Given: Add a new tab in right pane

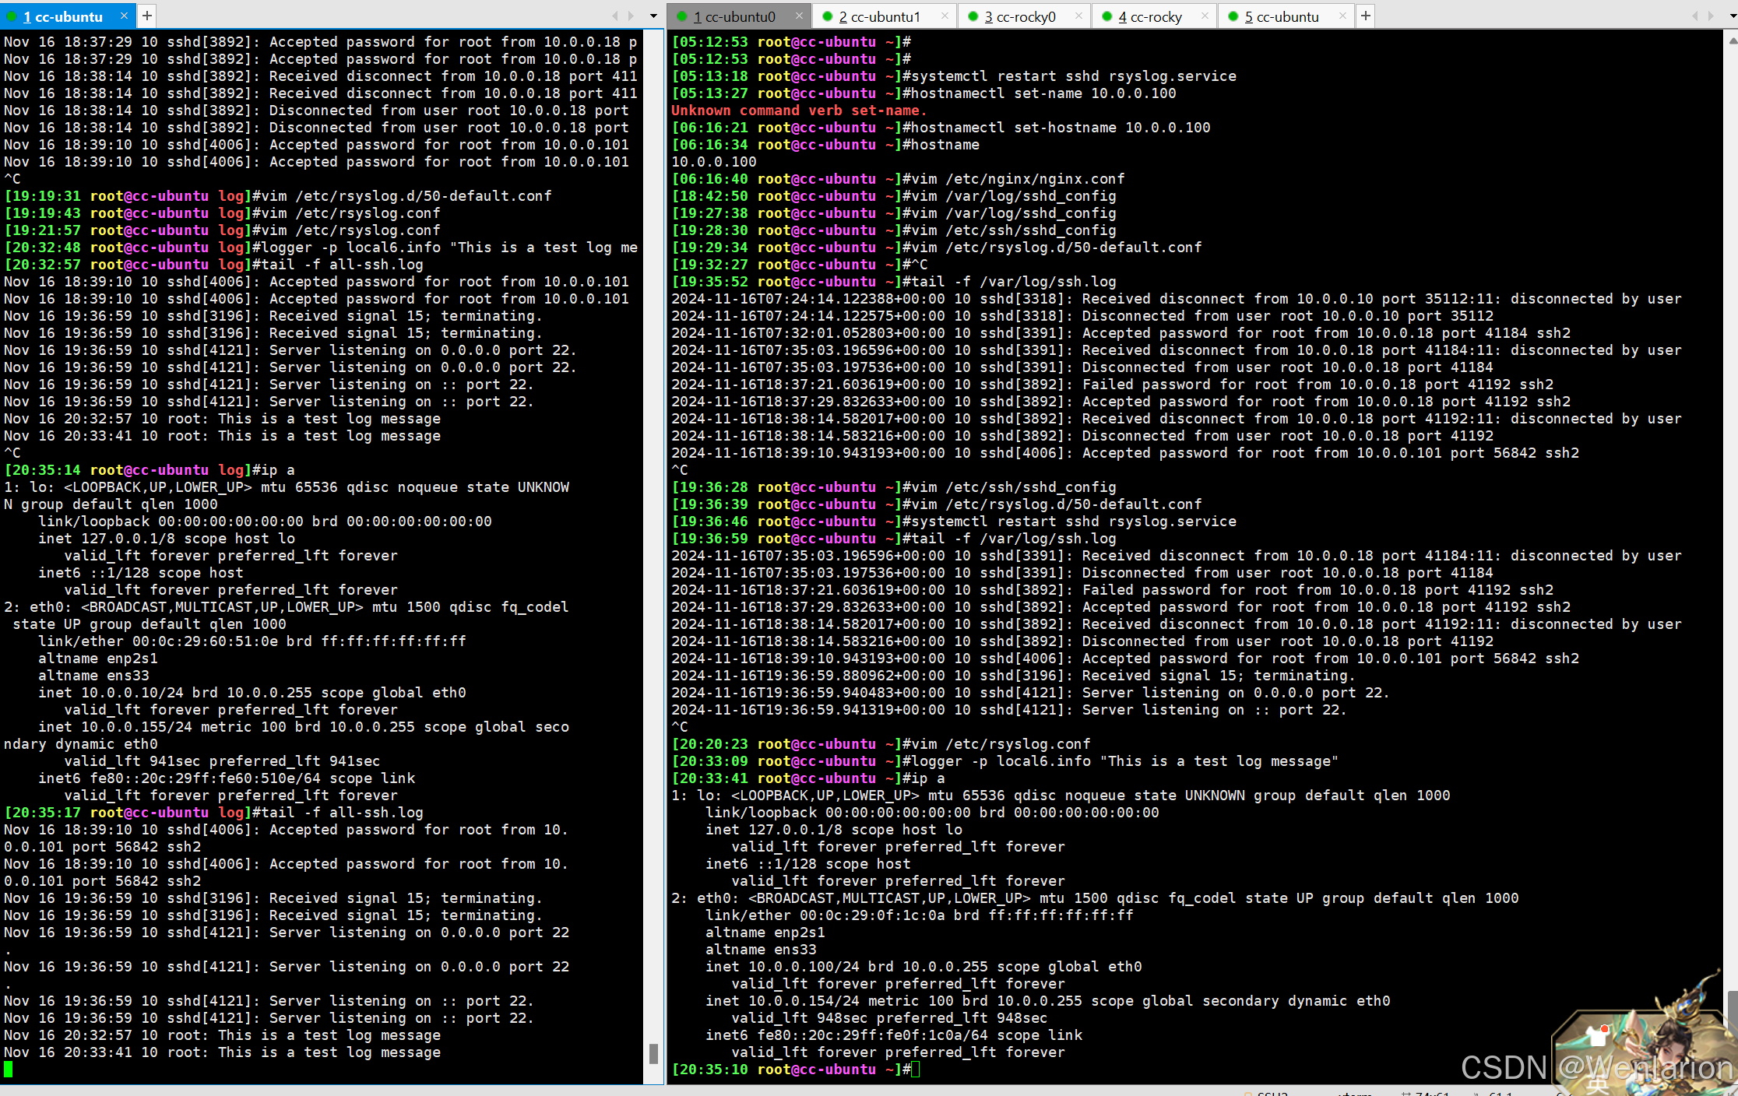Looking at the screenshot, I should tap(1365, 16).
